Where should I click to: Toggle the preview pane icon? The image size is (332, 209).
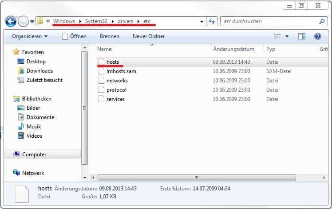302,36
